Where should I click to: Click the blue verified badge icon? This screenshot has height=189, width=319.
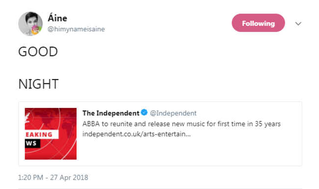[144, 112]
